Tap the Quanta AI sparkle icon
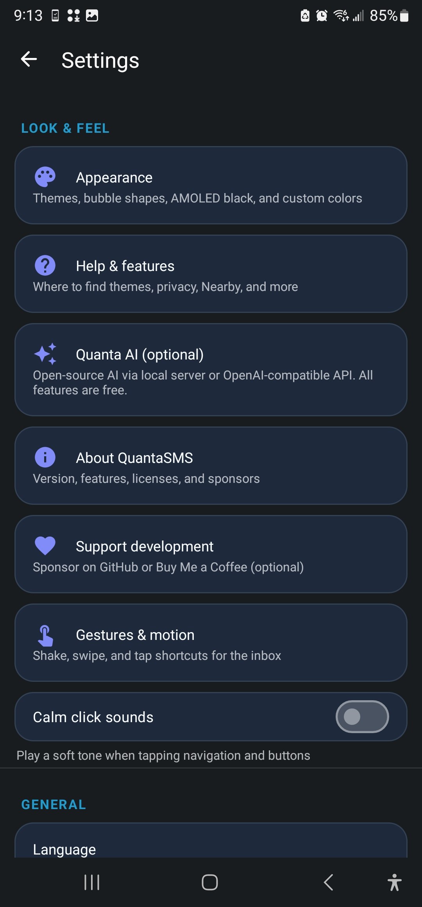422x907 pixels. point(45,354)
